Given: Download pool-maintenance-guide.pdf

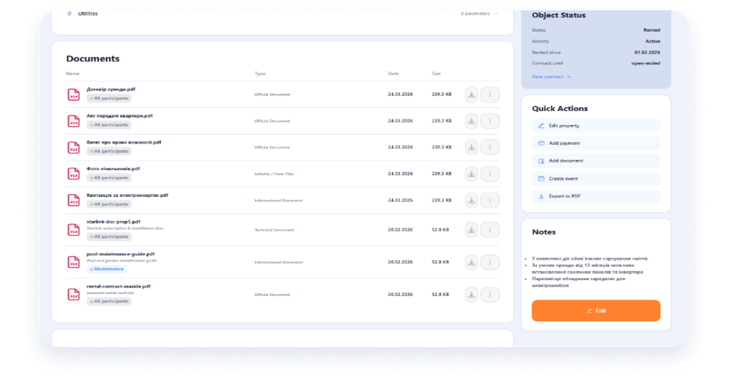Looking at the screenshot, I should coord(471,262).
